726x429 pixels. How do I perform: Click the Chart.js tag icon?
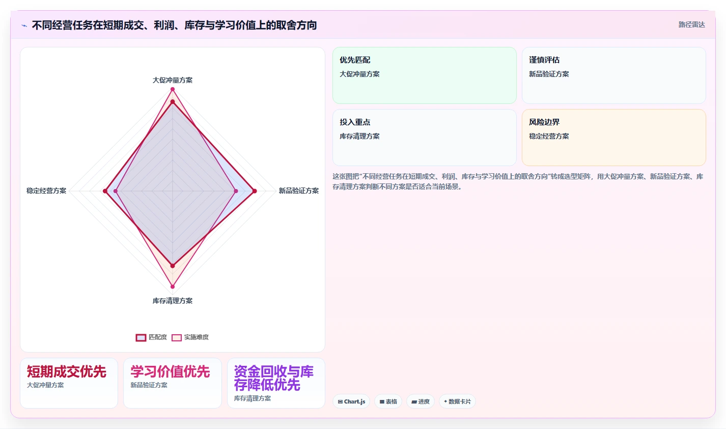point(340,401)
